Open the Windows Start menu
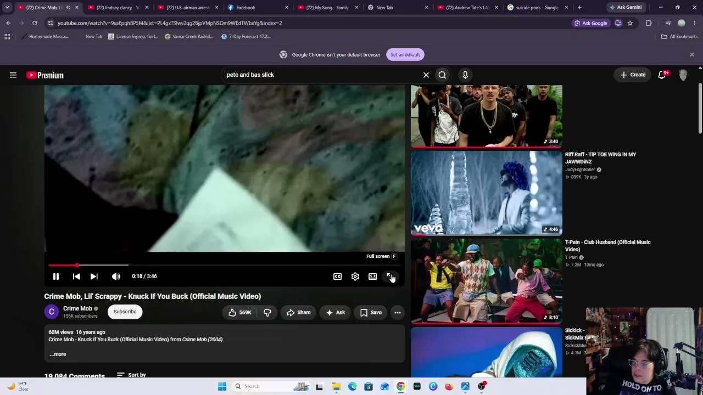 click(x=222, y=386)
